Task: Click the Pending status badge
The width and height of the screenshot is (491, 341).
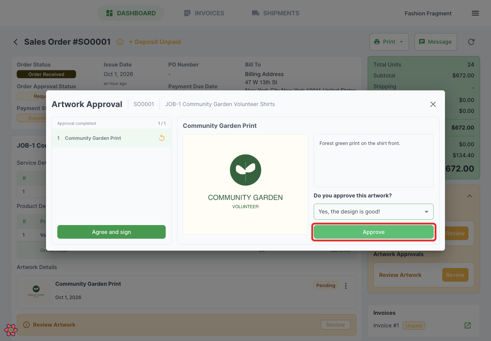Action: [326, 285]
